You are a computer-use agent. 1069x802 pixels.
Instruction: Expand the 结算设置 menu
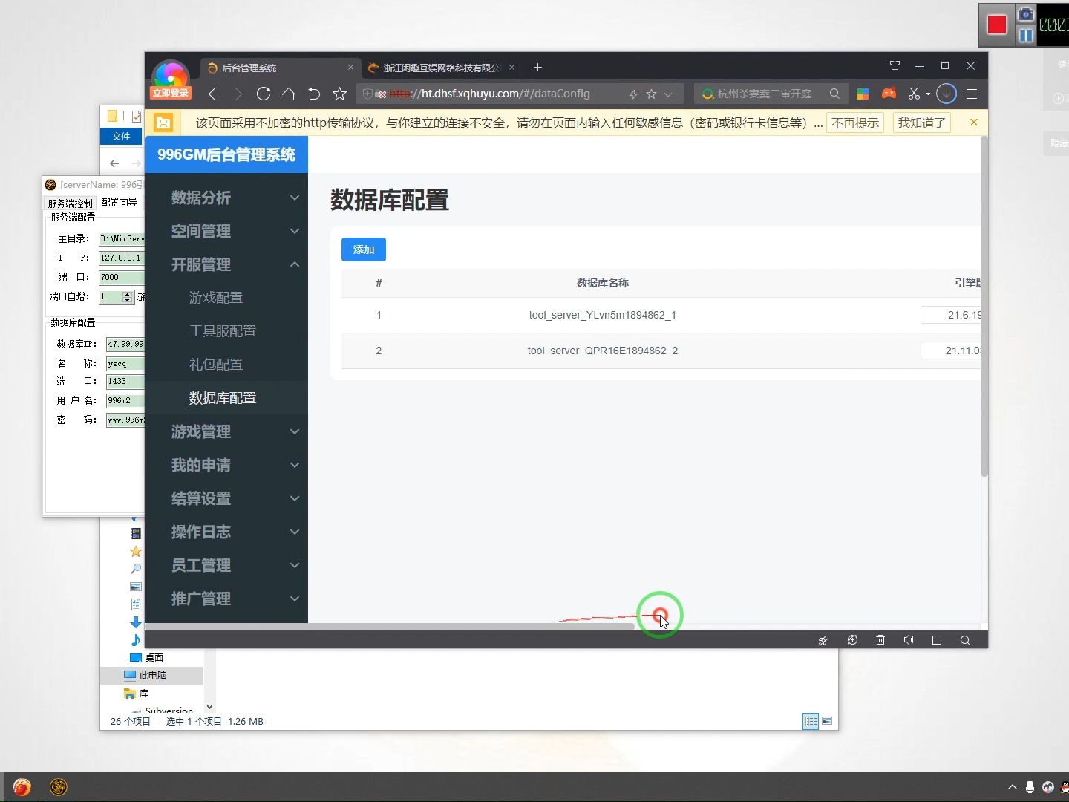[x=226, y=498]
